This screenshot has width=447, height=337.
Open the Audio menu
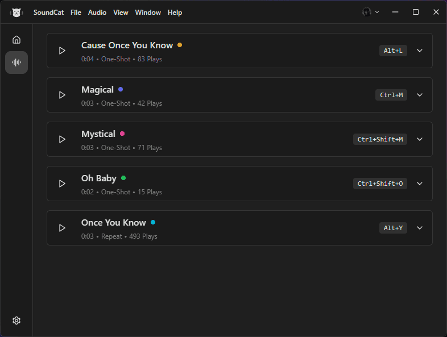click(x=97, y=13)
